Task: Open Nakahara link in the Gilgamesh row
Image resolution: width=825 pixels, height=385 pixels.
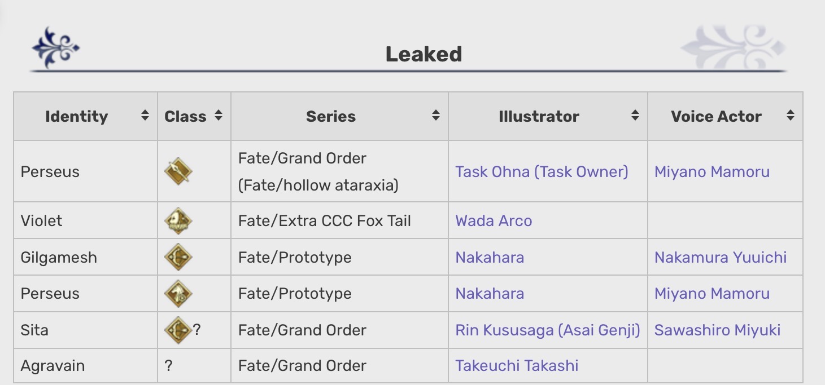Action: pos(490,257)
